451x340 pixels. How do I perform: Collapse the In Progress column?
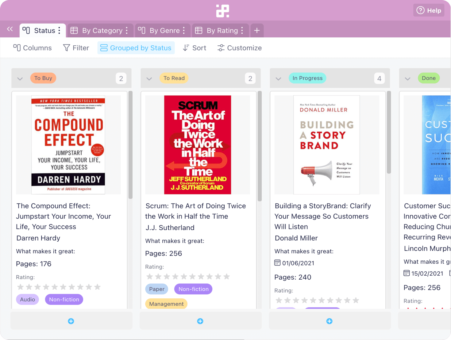click(279, 78)
